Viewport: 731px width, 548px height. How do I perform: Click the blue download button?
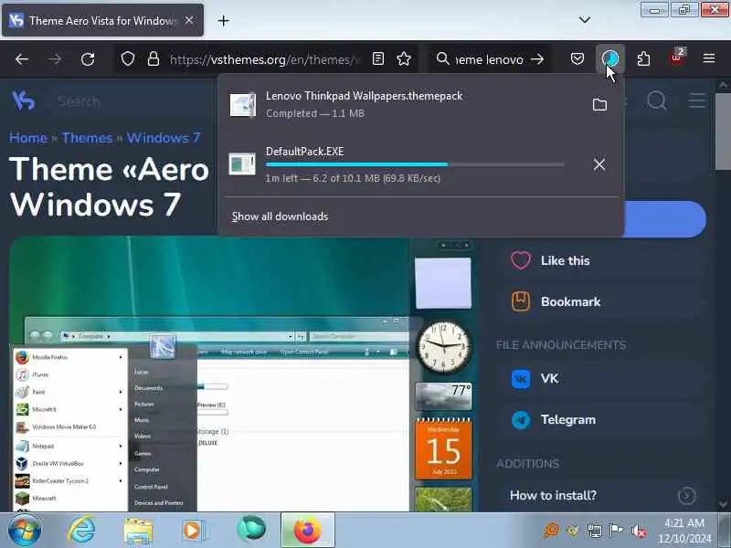[x=665, y=219]
